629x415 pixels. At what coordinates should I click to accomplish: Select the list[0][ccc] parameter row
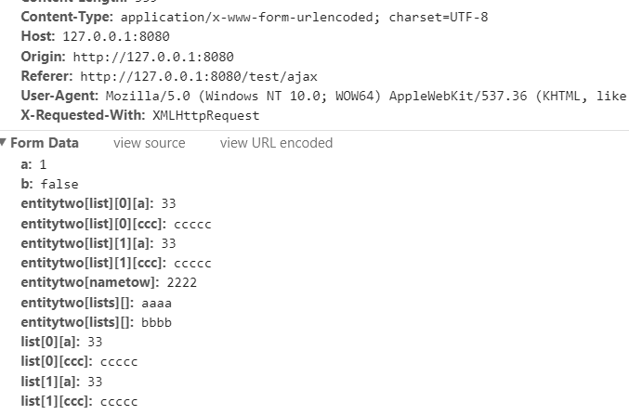point(79,362)
